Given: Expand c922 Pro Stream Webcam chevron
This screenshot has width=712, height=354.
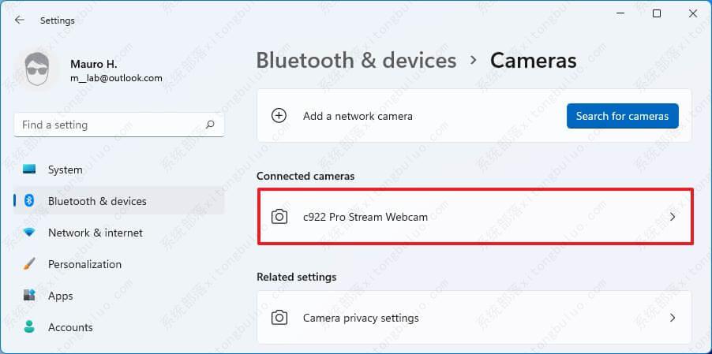Looking at the screenshot, I should (673, 217).
